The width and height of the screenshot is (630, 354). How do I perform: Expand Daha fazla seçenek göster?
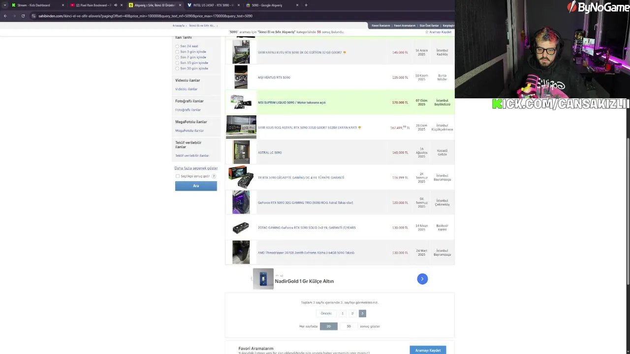pos(196,168)
